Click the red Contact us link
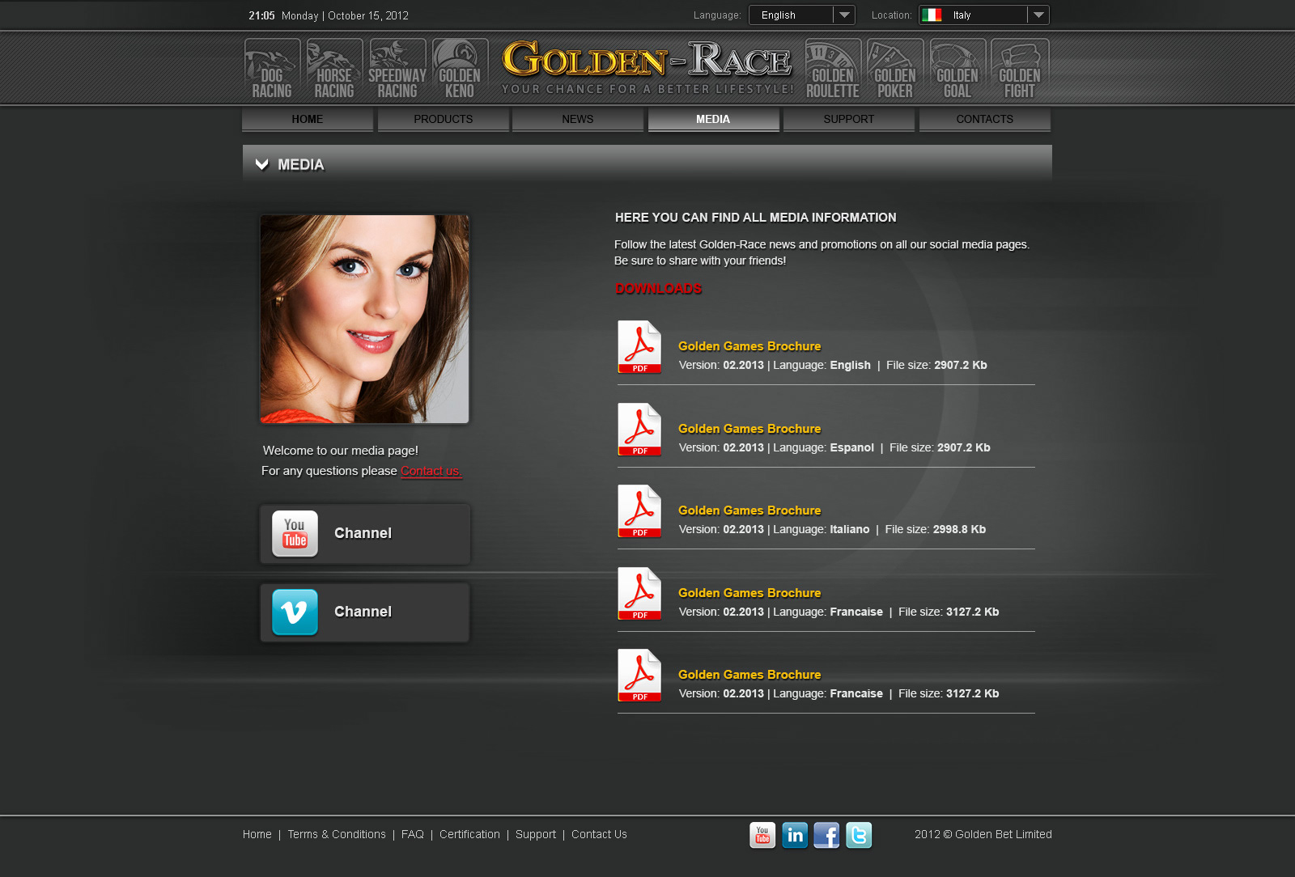The height and width of the screenshot is (877, 1295). click(431, 471)
